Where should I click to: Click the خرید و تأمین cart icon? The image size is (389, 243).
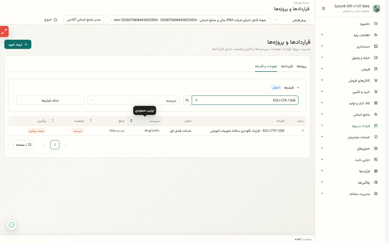click(376, 92)
